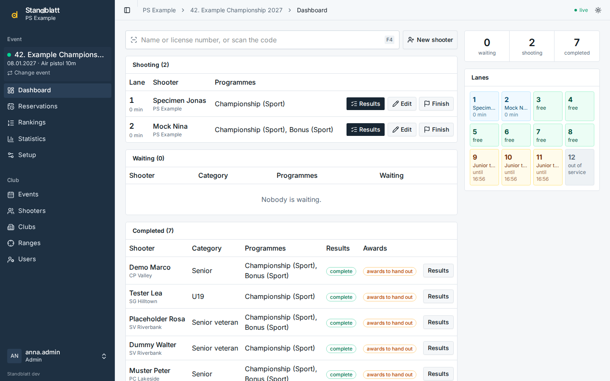The image size is (610, 381).
Task: Open Setup in the sidebar
Action: coord(58,155)
